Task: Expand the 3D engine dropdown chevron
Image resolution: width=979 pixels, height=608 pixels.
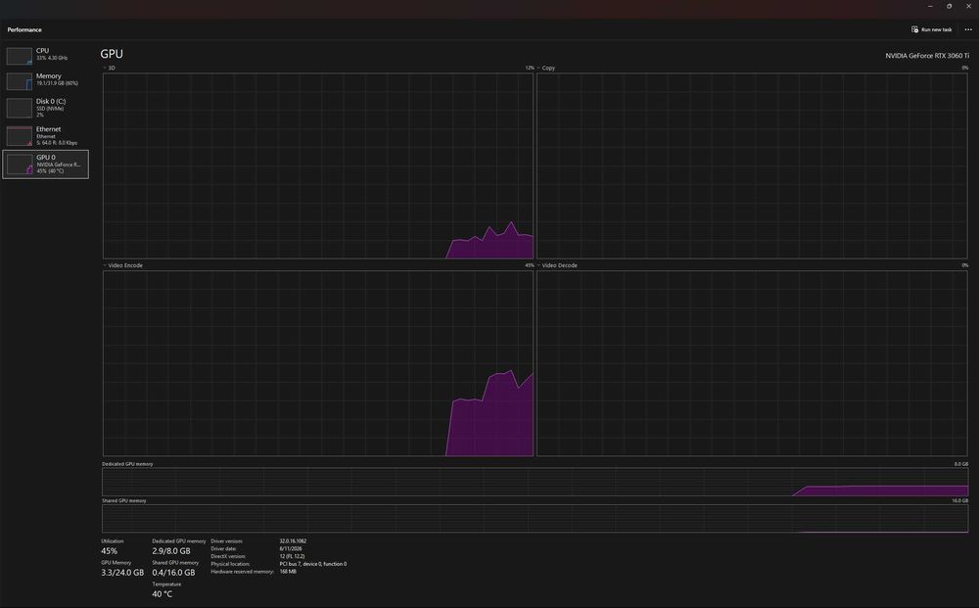Action: click(x=105, y=68)
